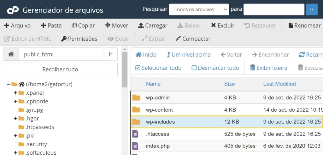
Task: Select .htpasswds in the folder tree
Action: (40, 127)
